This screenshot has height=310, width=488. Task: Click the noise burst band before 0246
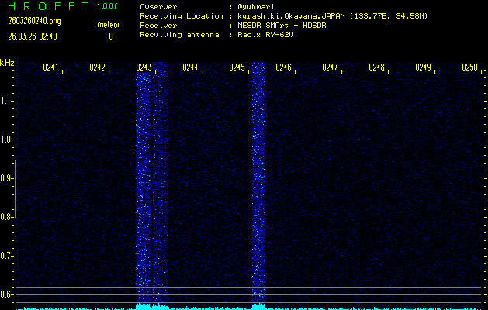click(x=258, y=185)
